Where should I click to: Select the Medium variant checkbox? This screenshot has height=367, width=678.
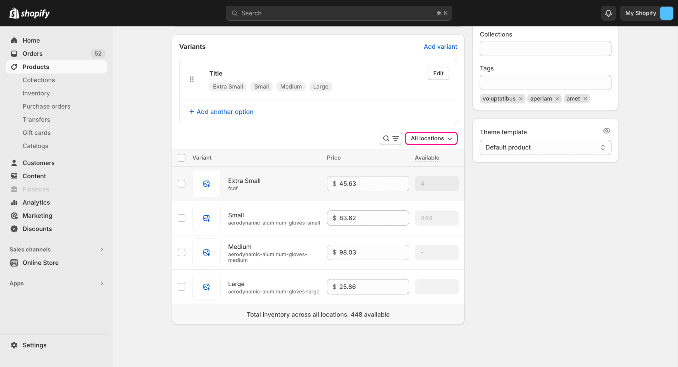tap(181, 252)
